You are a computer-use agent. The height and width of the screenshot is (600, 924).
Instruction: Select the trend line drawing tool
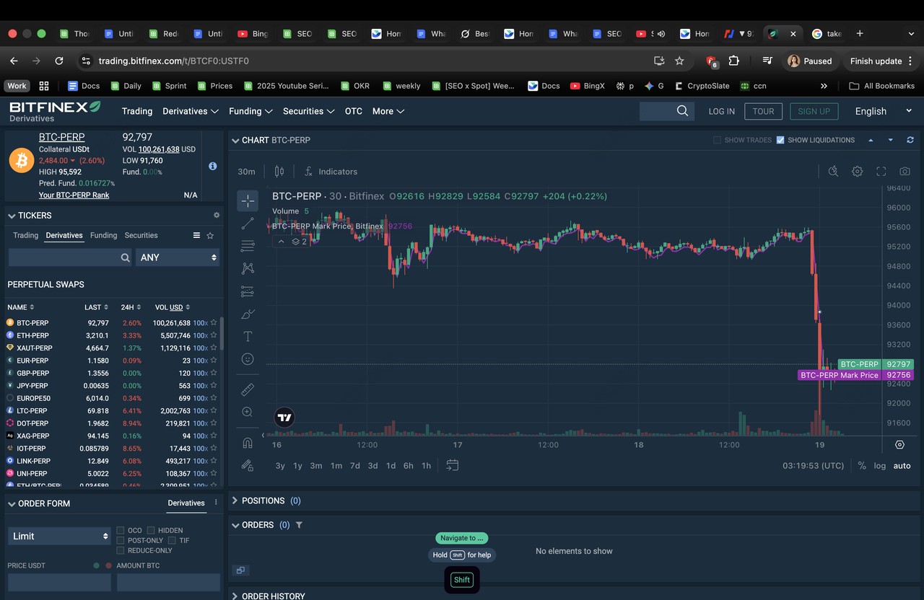point(248,224)
